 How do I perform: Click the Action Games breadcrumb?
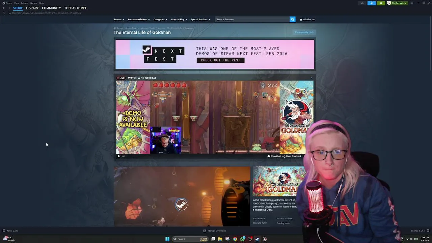[132, 28]
